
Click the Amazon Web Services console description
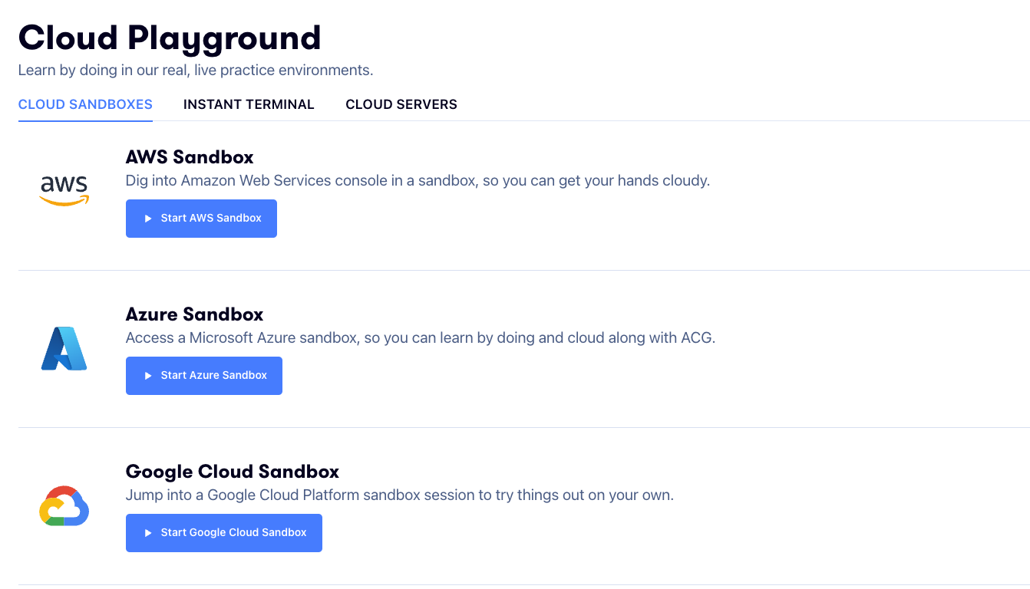point(418,181)
